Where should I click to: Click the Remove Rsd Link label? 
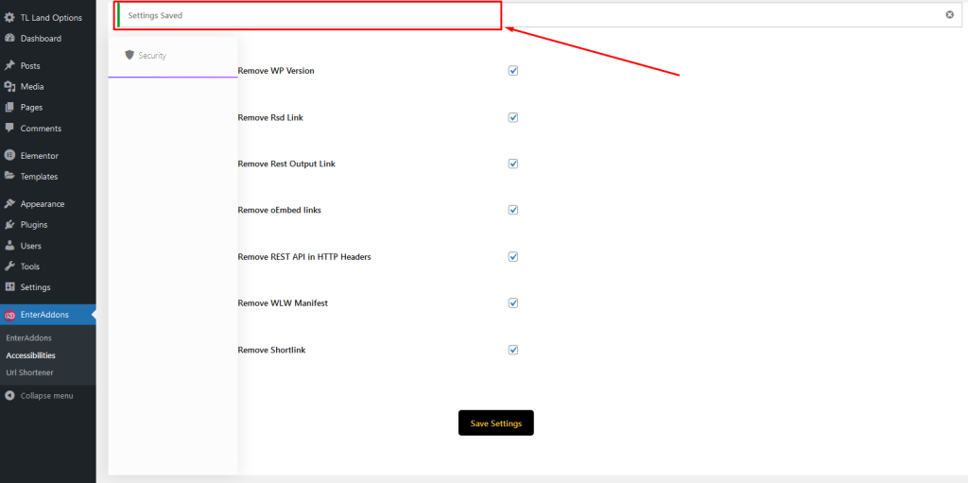pos(270,117)
